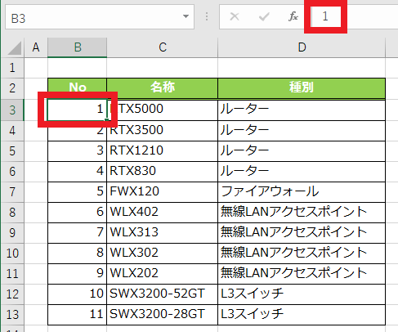Select the ファイアウォール cell

[x=302, y=192]
